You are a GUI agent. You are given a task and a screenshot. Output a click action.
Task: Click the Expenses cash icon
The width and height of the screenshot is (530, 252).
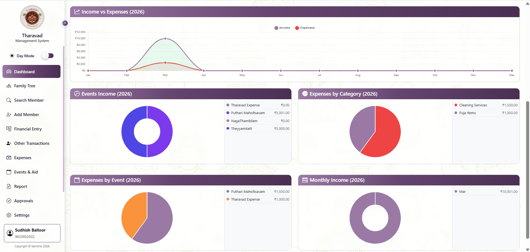(x=9, y=158)
